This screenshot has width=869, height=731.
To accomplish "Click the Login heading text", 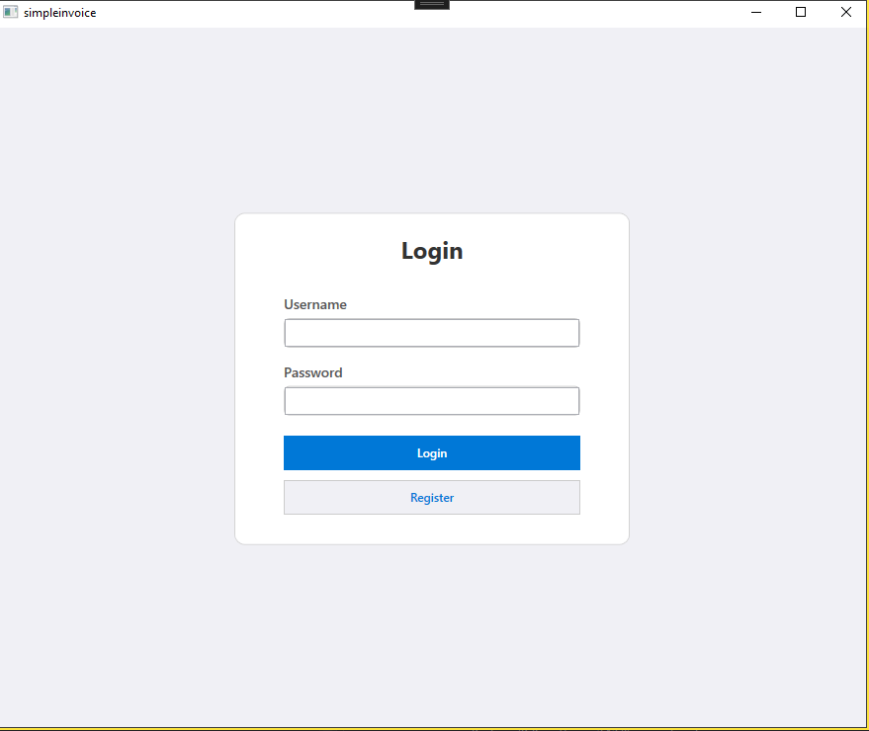I will 431,251.
